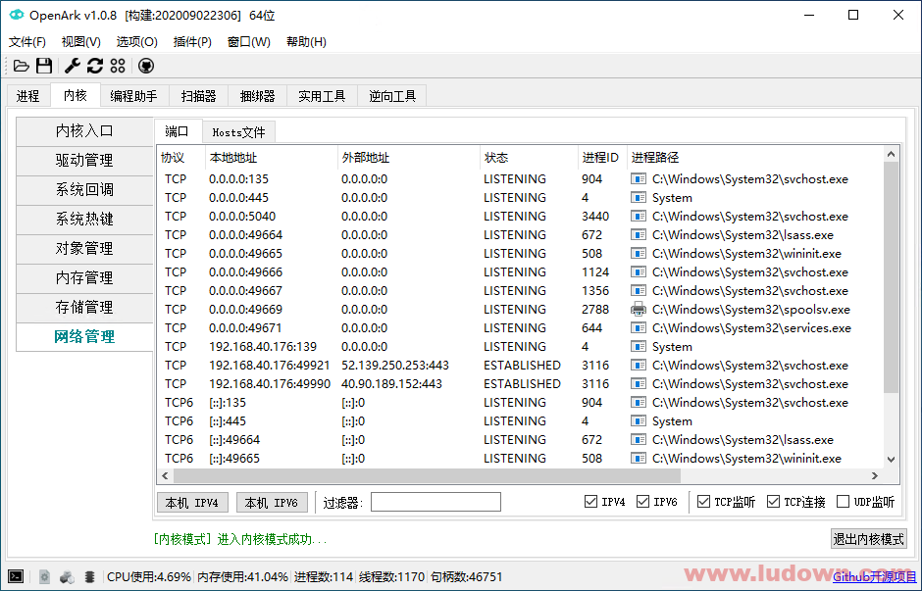Click the horizontal scrollbar left arrow

pos(165,475)
